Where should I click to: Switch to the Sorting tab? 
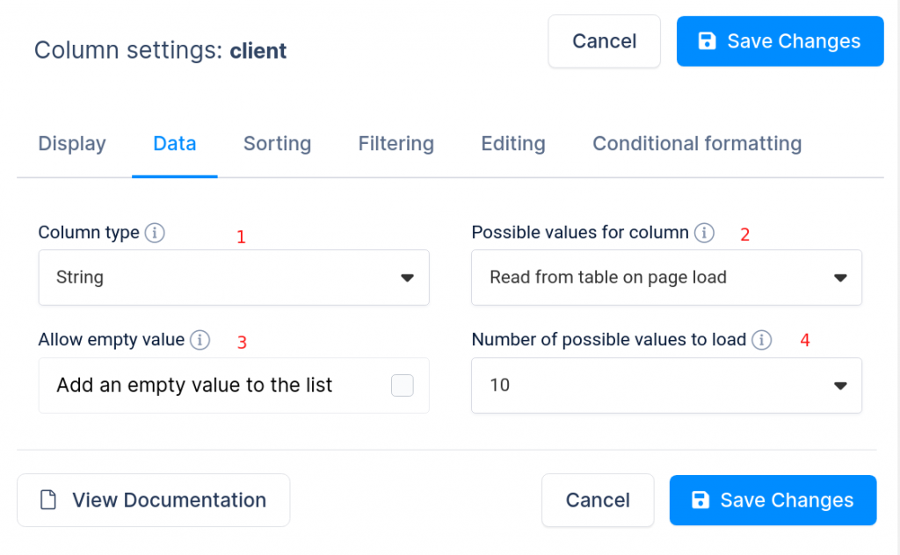[x=277, y=143]
